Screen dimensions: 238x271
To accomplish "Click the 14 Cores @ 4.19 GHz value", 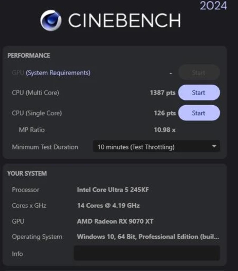I will (108, 205).
